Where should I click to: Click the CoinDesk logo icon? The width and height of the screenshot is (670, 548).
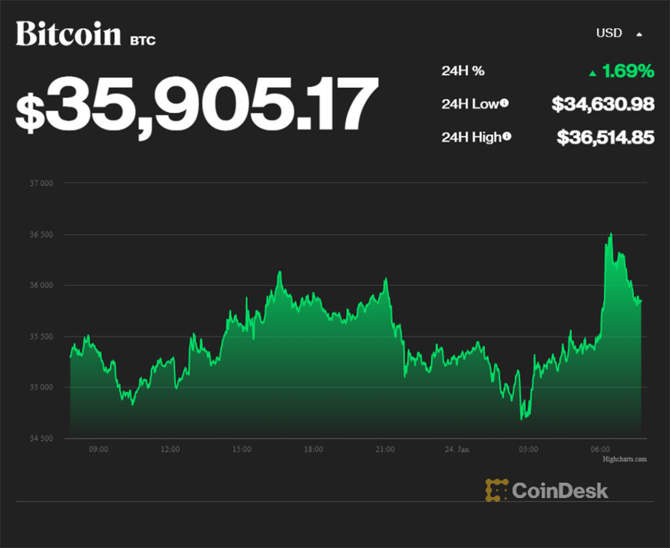[496, 490]
